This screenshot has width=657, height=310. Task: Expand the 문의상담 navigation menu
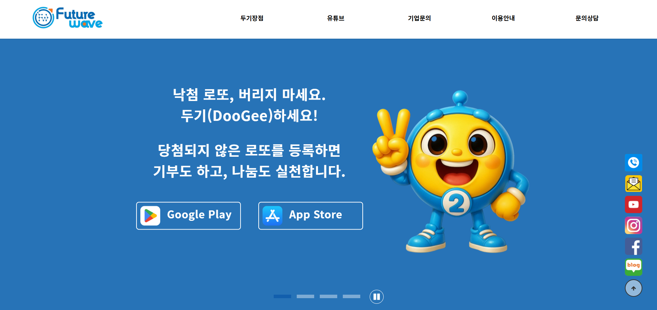pyautogui.click(x=587, y=18)
